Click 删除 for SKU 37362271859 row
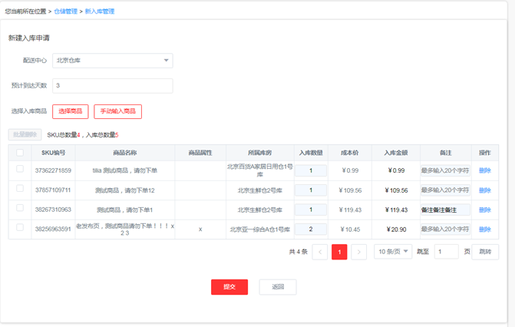 coord(484,170)
